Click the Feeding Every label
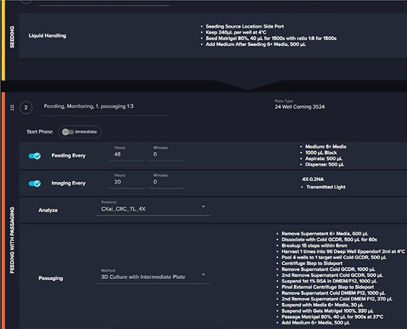 coord(68,155)
